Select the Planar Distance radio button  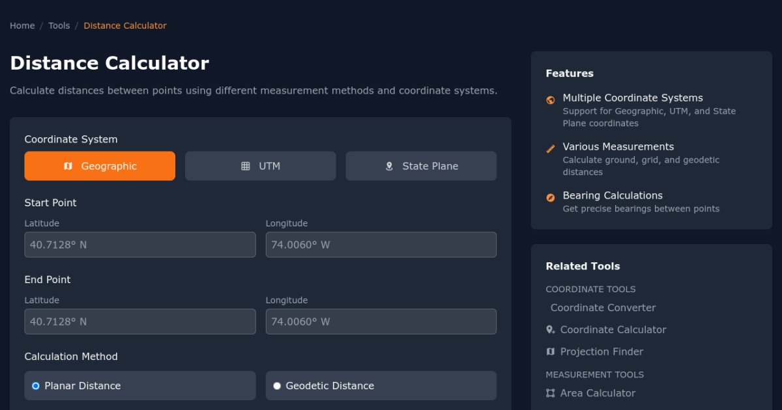[36, 386]
